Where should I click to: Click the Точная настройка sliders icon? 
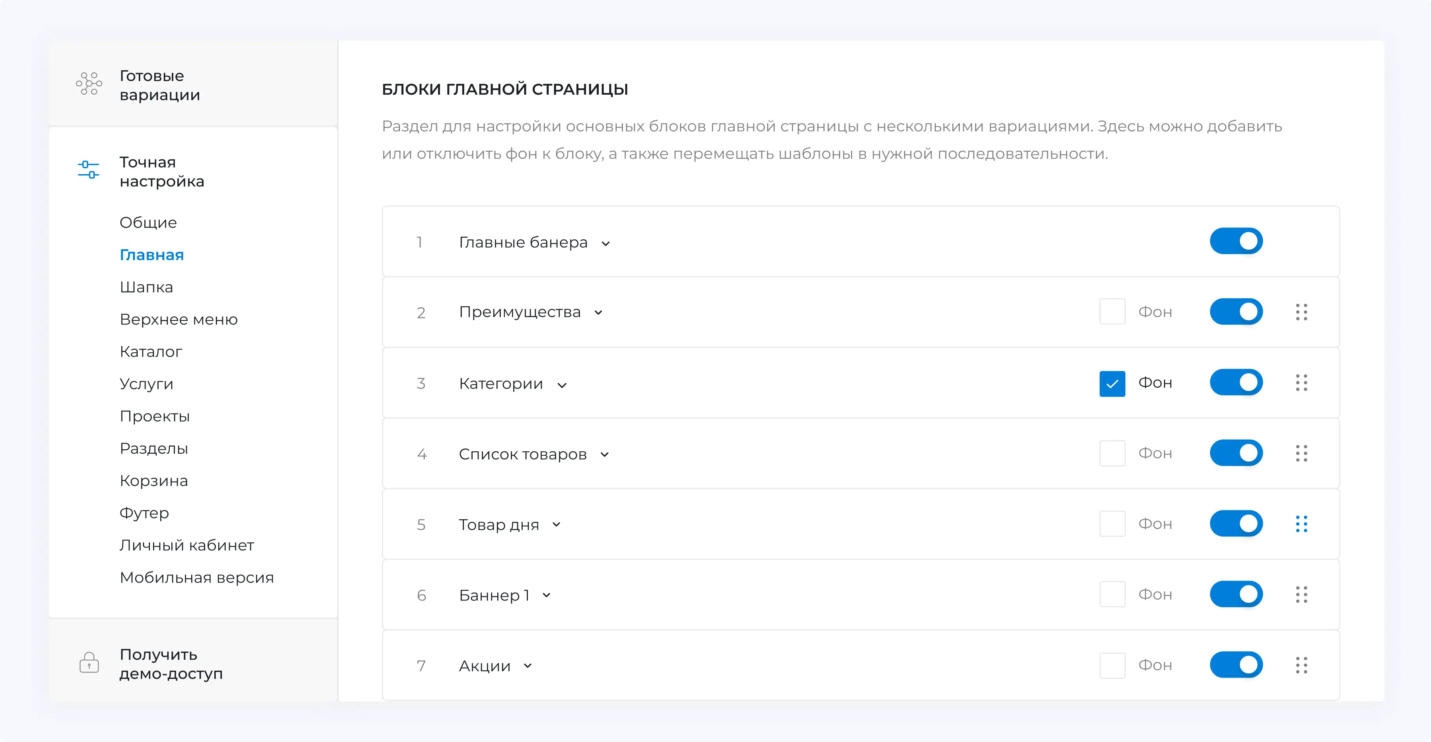[x=88, y=169]
